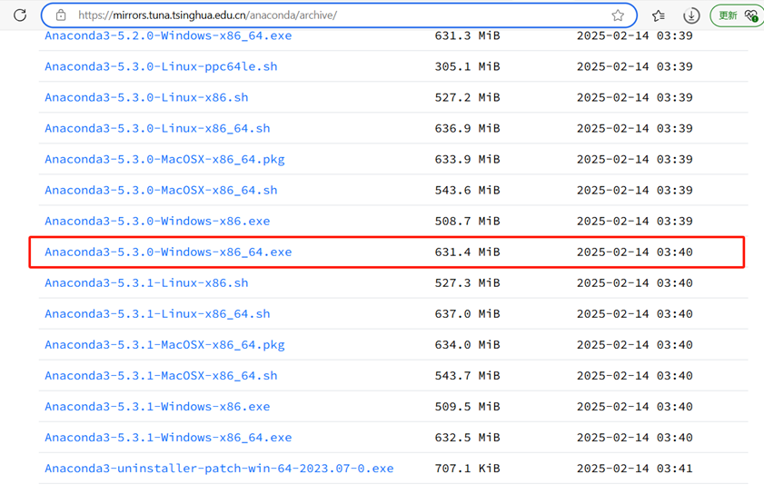Open Anaconda3-5.3.0-MacOSX-x86_64.pkg link
Image resolution: width=764 pixels, height=504 pixels.
click(164, 159)
